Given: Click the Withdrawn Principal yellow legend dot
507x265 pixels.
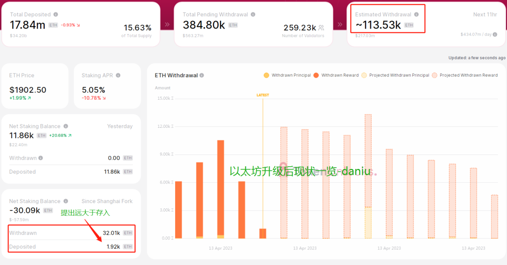Looking at the screenshot, I should (x=267, y=75).
